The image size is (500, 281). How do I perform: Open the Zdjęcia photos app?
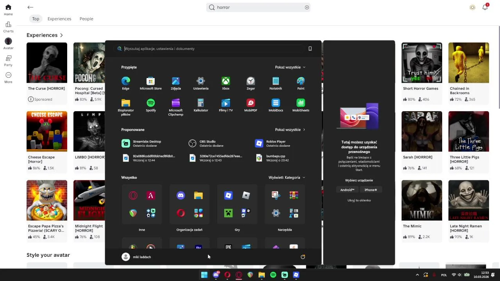click(x=175, y=83)
